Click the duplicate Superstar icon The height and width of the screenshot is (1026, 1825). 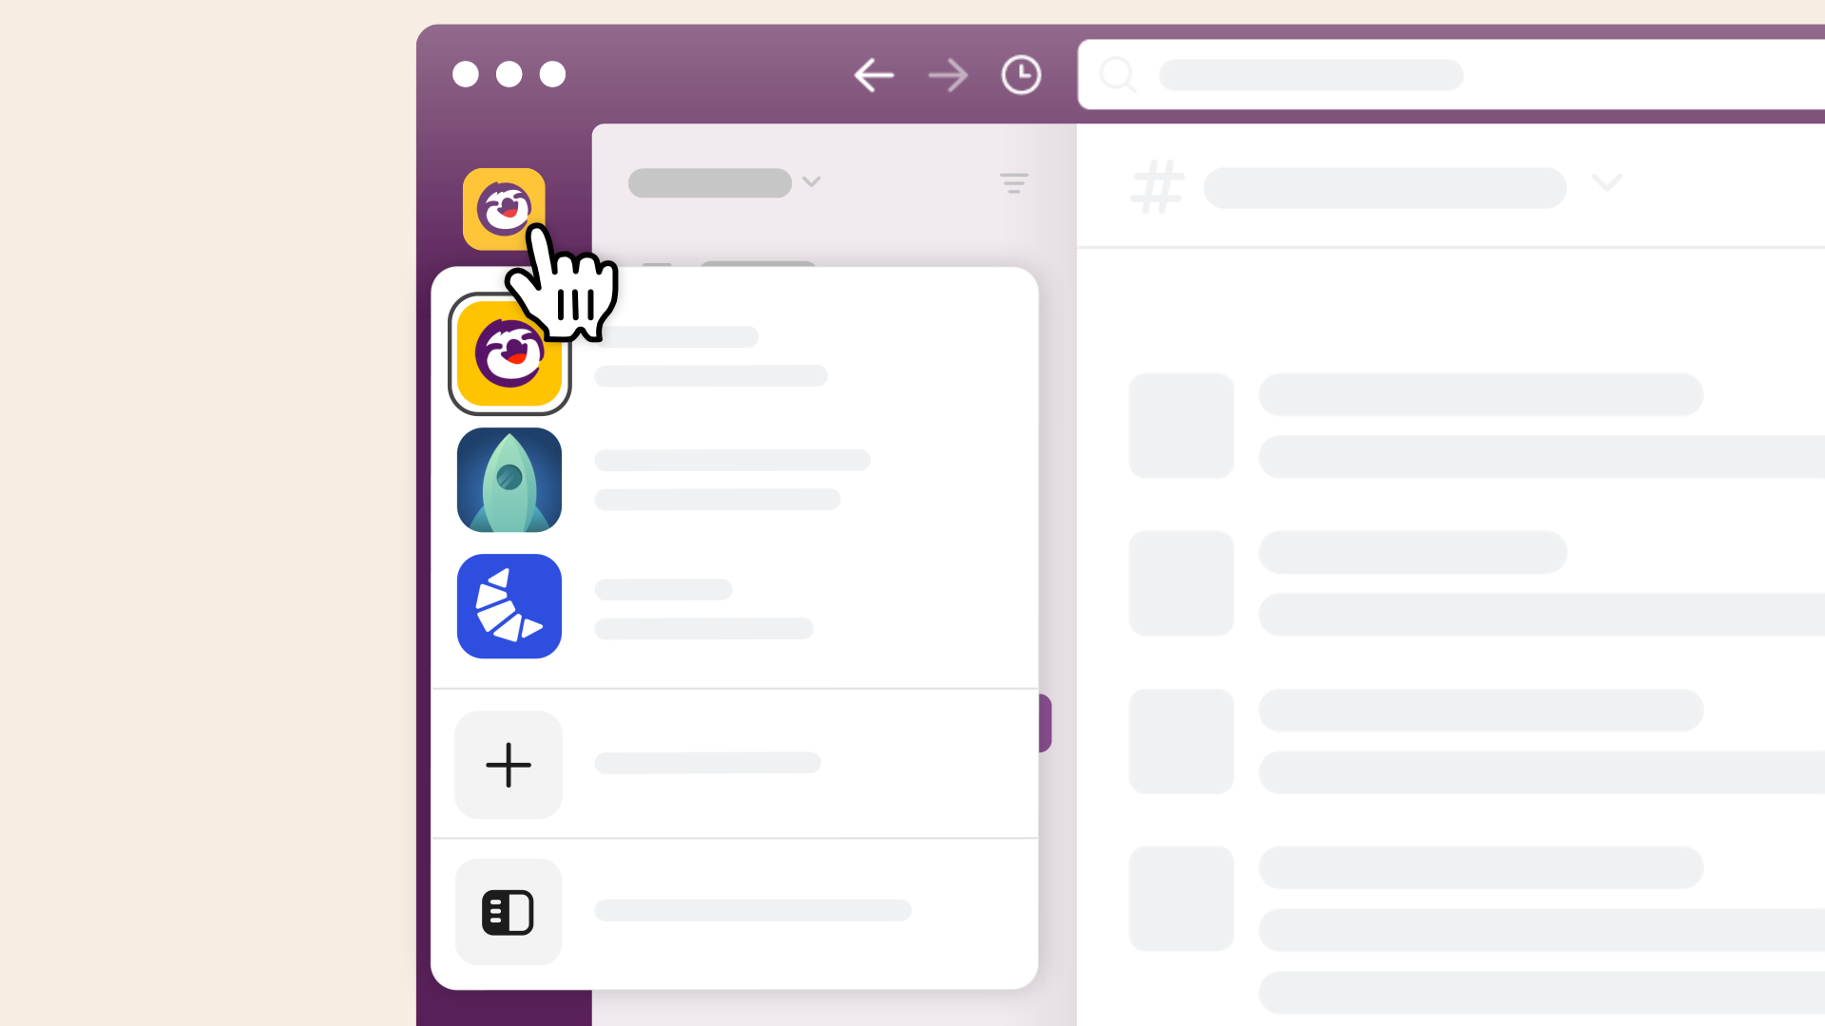pyautogui.click(x=508, y=353)
